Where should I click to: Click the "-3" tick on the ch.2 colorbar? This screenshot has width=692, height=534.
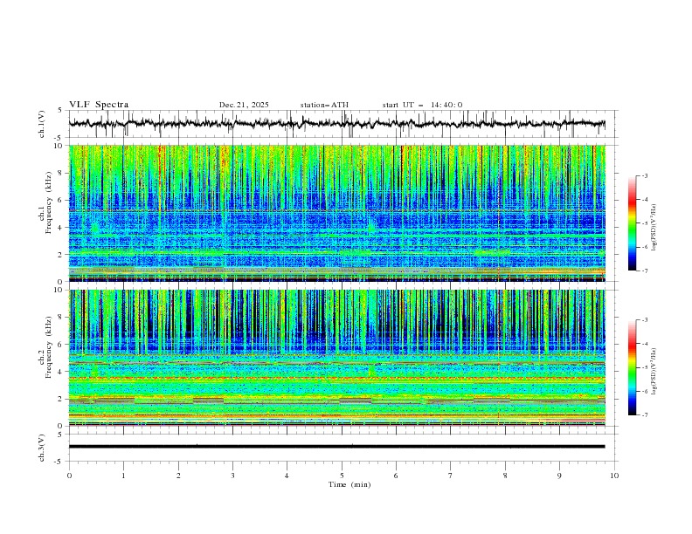click(x=644, y=320)
